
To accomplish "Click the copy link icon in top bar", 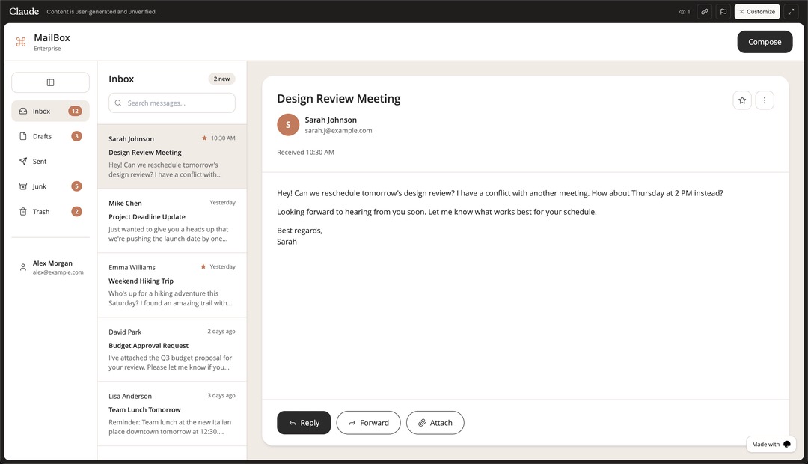I will coord(705,11).
